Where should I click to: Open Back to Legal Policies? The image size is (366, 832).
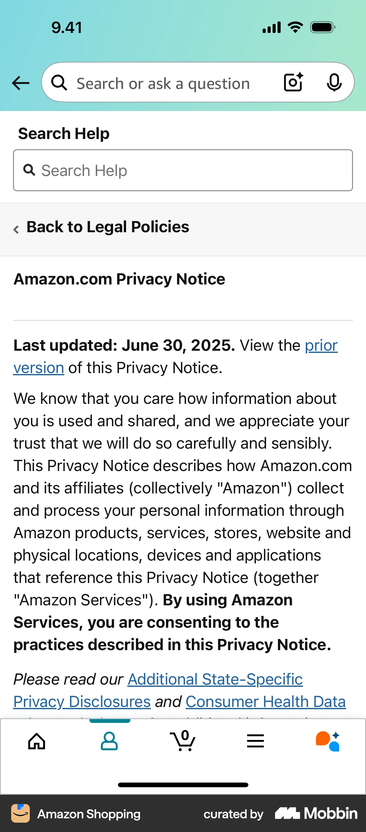107,227
